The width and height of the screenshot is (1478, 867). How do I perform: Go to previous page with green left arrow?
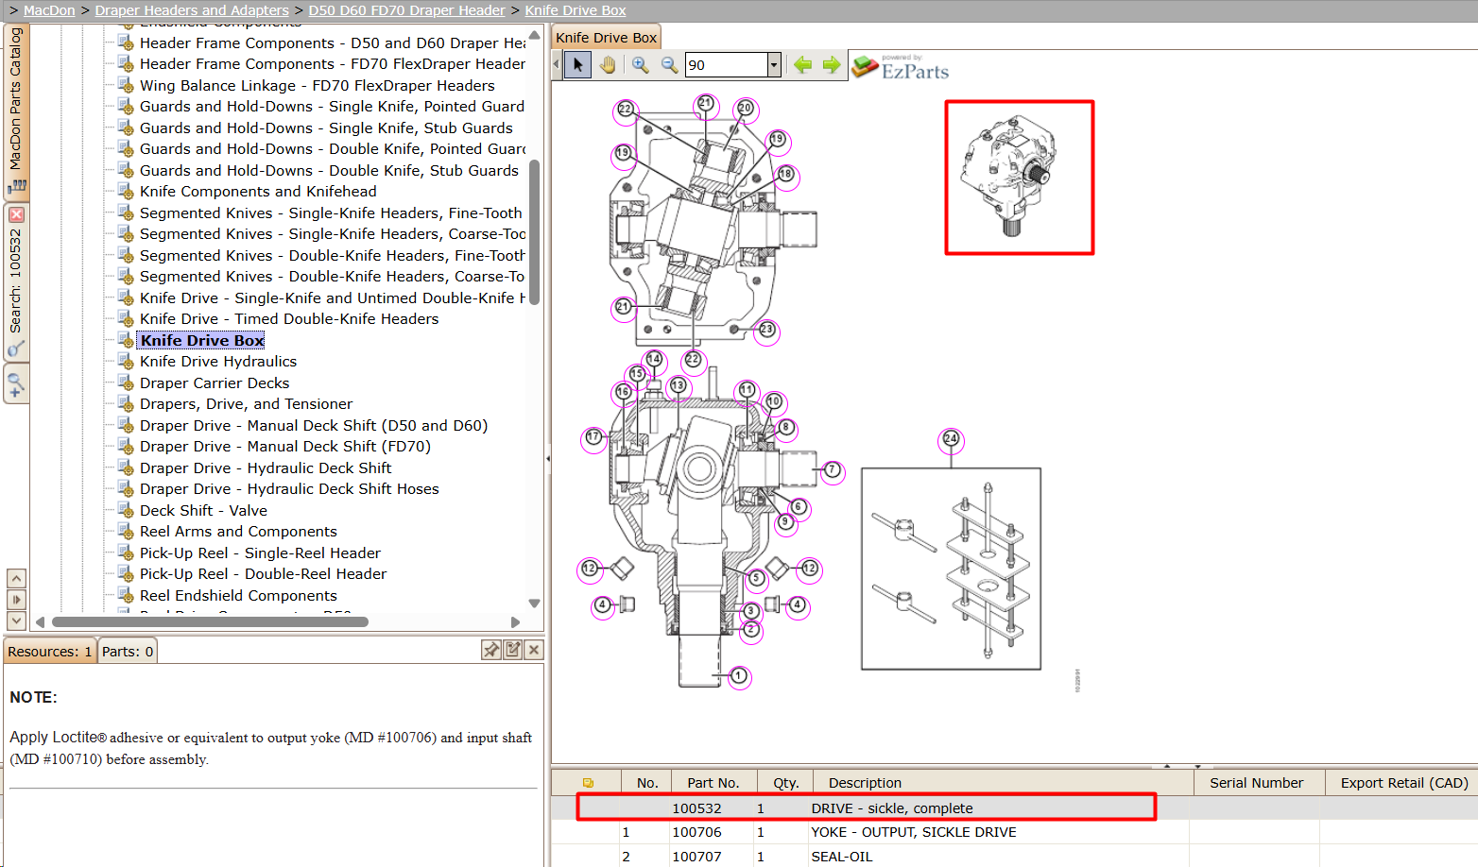[x=802, y=64]
